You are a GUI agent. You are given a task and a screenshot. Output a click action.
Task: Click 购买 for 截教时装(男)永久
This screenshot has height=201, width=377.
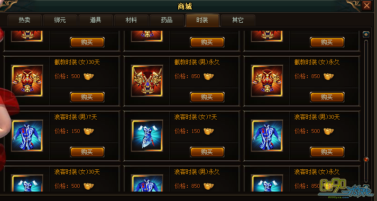coord(207,97)
